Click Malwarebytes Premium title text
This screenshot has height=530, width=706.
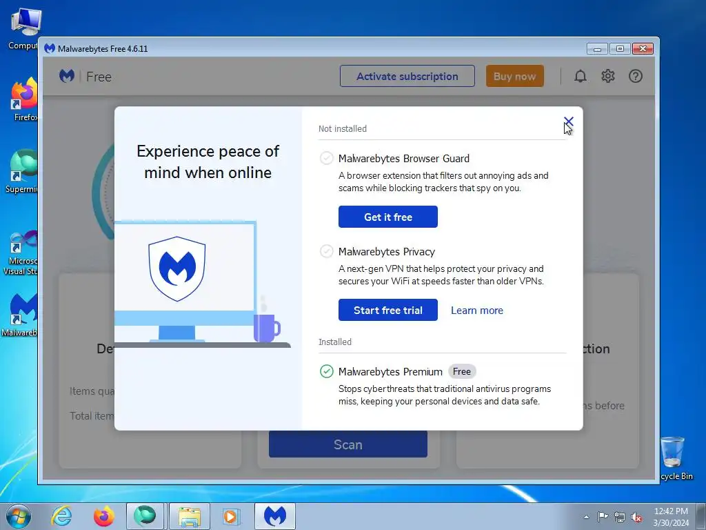point(390,372)
